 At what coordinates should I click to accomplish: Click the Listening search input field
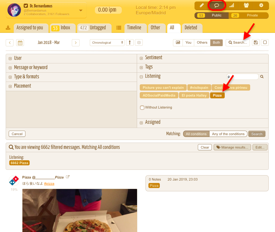pos(242,77)
